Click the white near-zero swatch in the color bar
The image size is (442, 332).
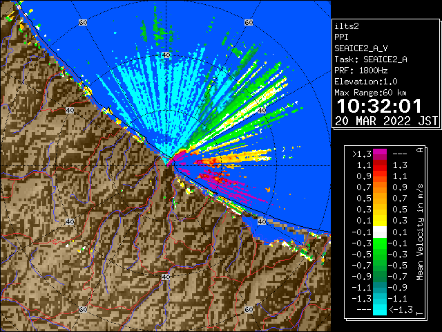(380, 232)
